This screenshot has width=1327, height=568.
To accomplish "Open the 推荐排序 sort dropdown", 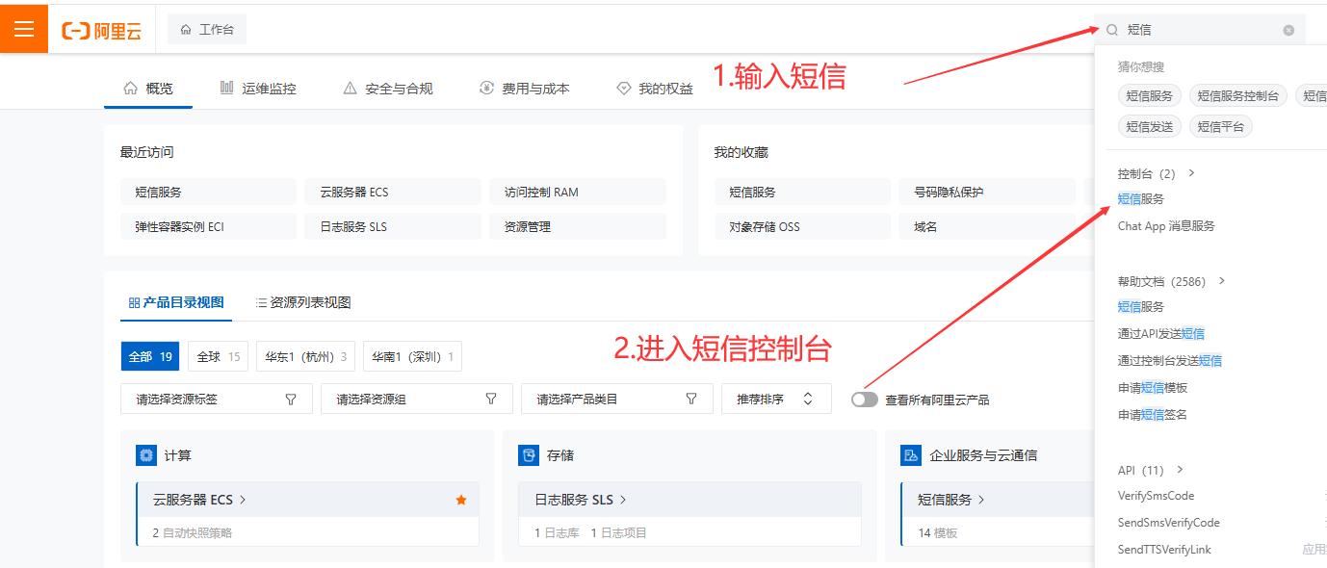I will pyautogui.click(x=776, y=399).
